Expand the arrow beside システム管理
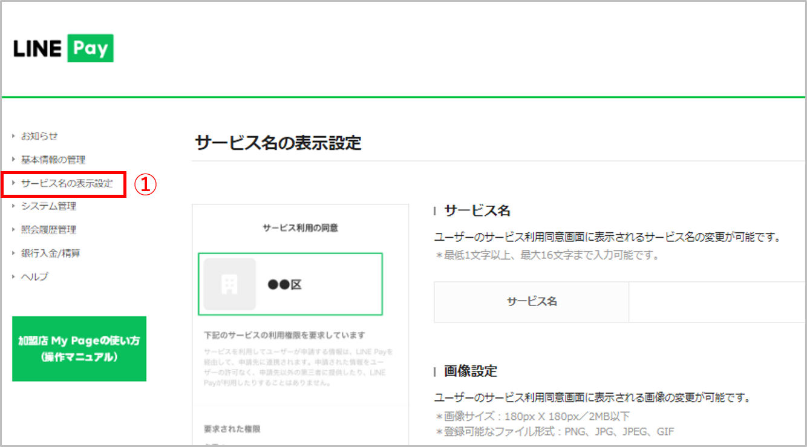Image resolution: width=807 pixels, height=447 pixels. tap(14, 206)
